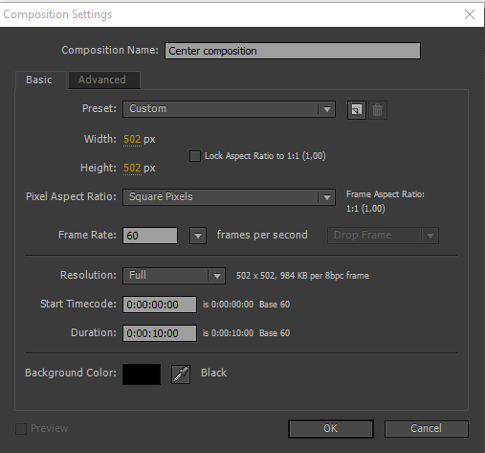
Task: Click the delete preset trash icon
Action: (x=378, y=110)
